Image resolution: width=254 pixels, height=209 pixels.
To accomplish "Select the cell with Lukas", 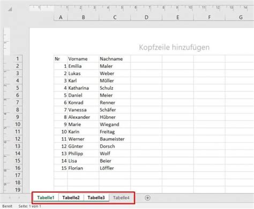I will click(x=83, y=73).
